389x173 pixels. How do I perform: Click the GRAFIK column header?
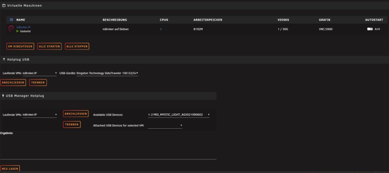[325, 20]
